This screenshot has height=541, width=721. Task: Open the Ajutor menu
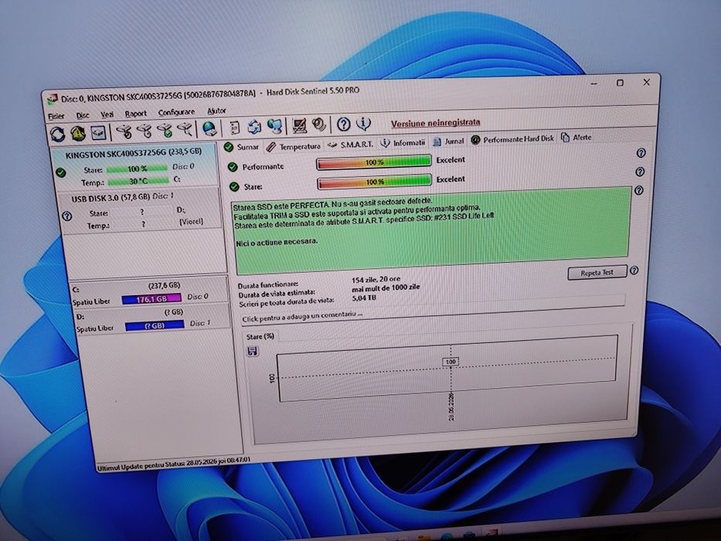216,111
